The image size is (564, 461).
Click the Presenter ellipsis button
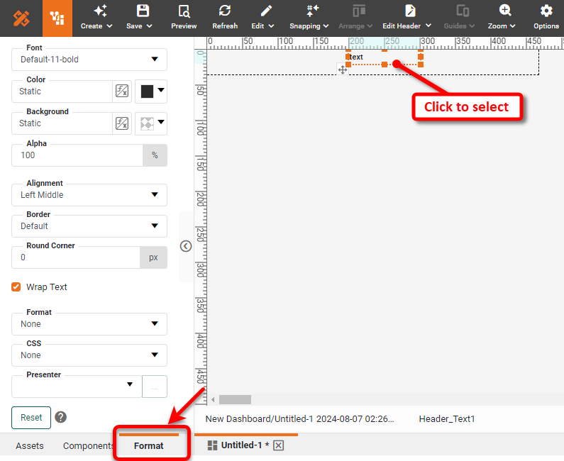click(x=155, y=387)
